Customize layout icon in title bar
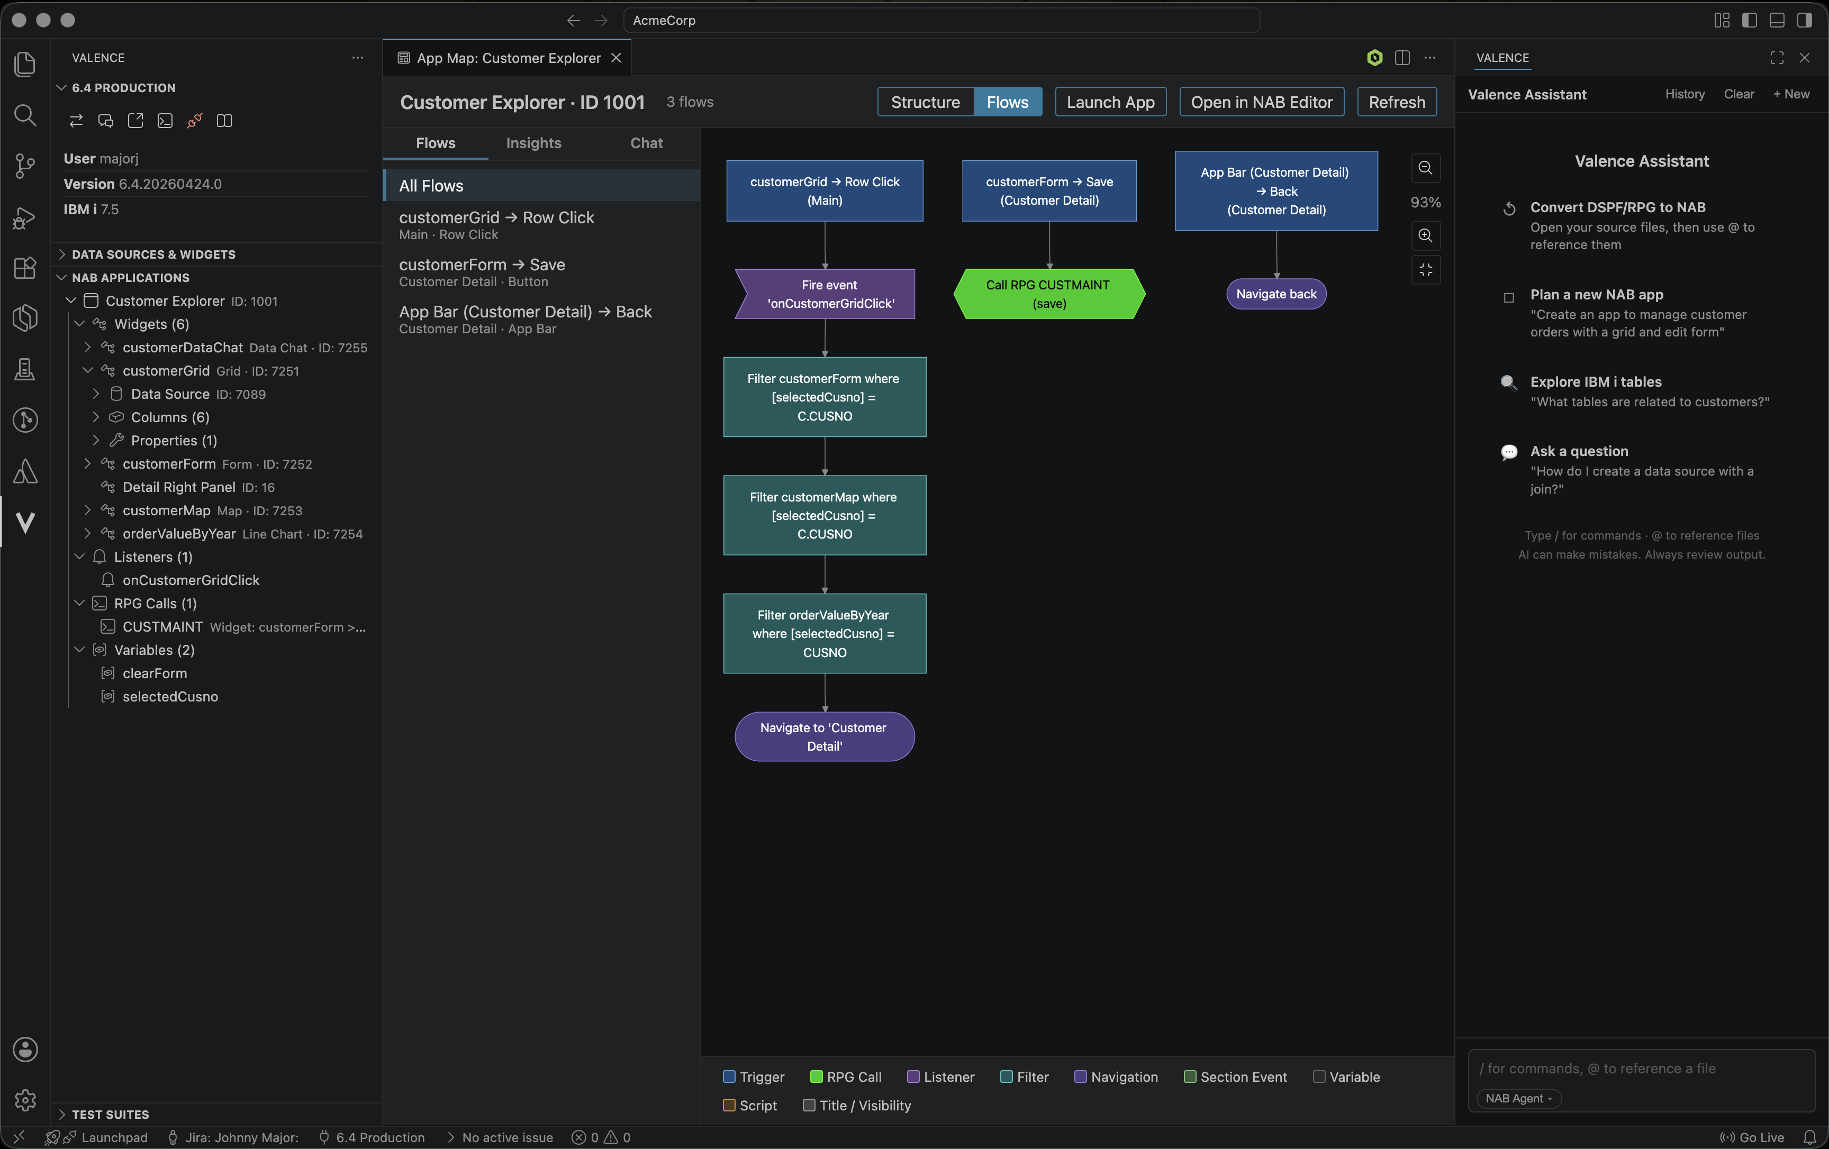 (x=1722, y=20)
